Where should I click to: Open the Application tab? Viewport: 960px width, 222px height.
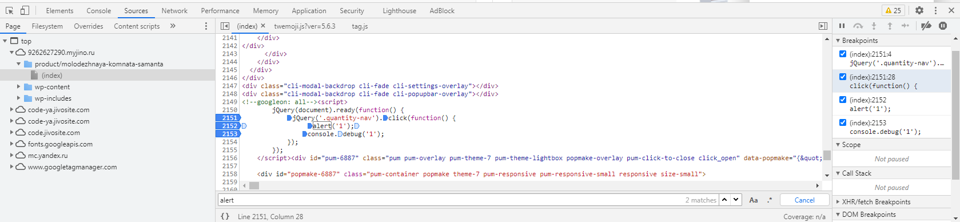pyautogui.click(x=309, y=10)
